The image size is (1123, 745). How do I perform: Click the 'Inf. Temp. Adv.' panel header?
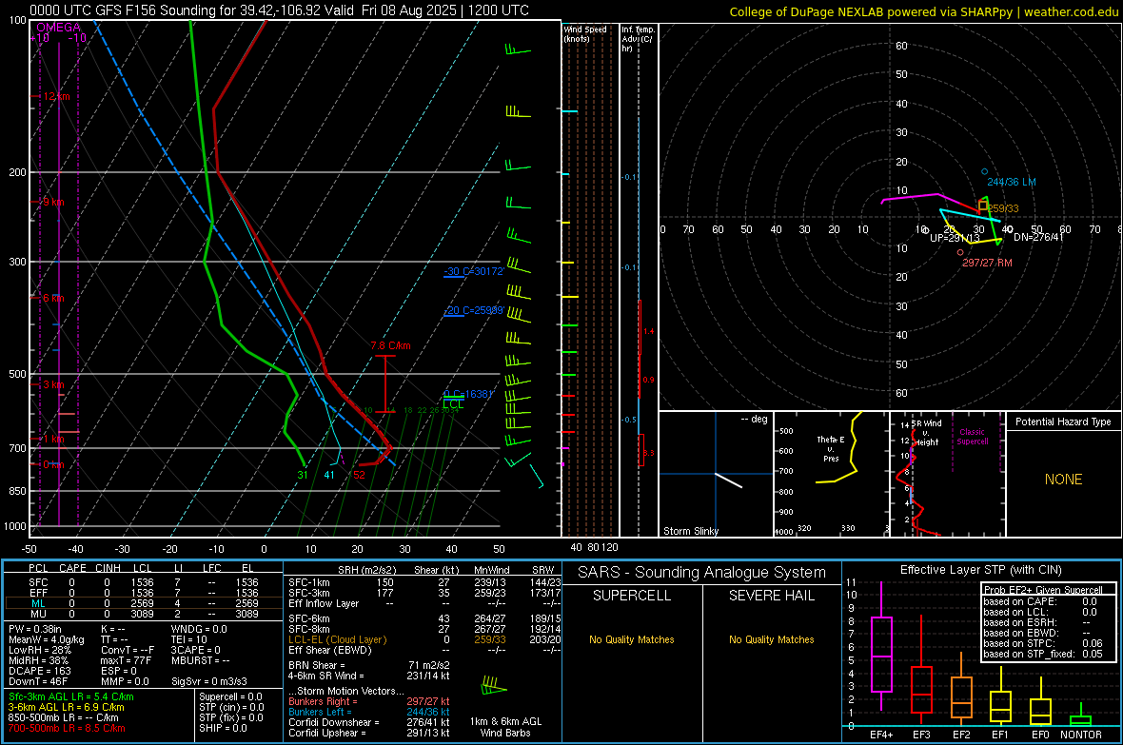638,39
